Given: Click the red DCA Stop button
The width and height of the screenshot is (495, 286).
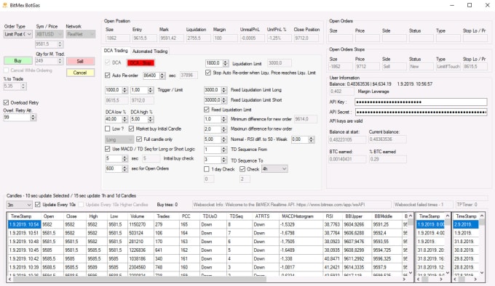Looking at the screenshot, I should click(x=140, y=63).
